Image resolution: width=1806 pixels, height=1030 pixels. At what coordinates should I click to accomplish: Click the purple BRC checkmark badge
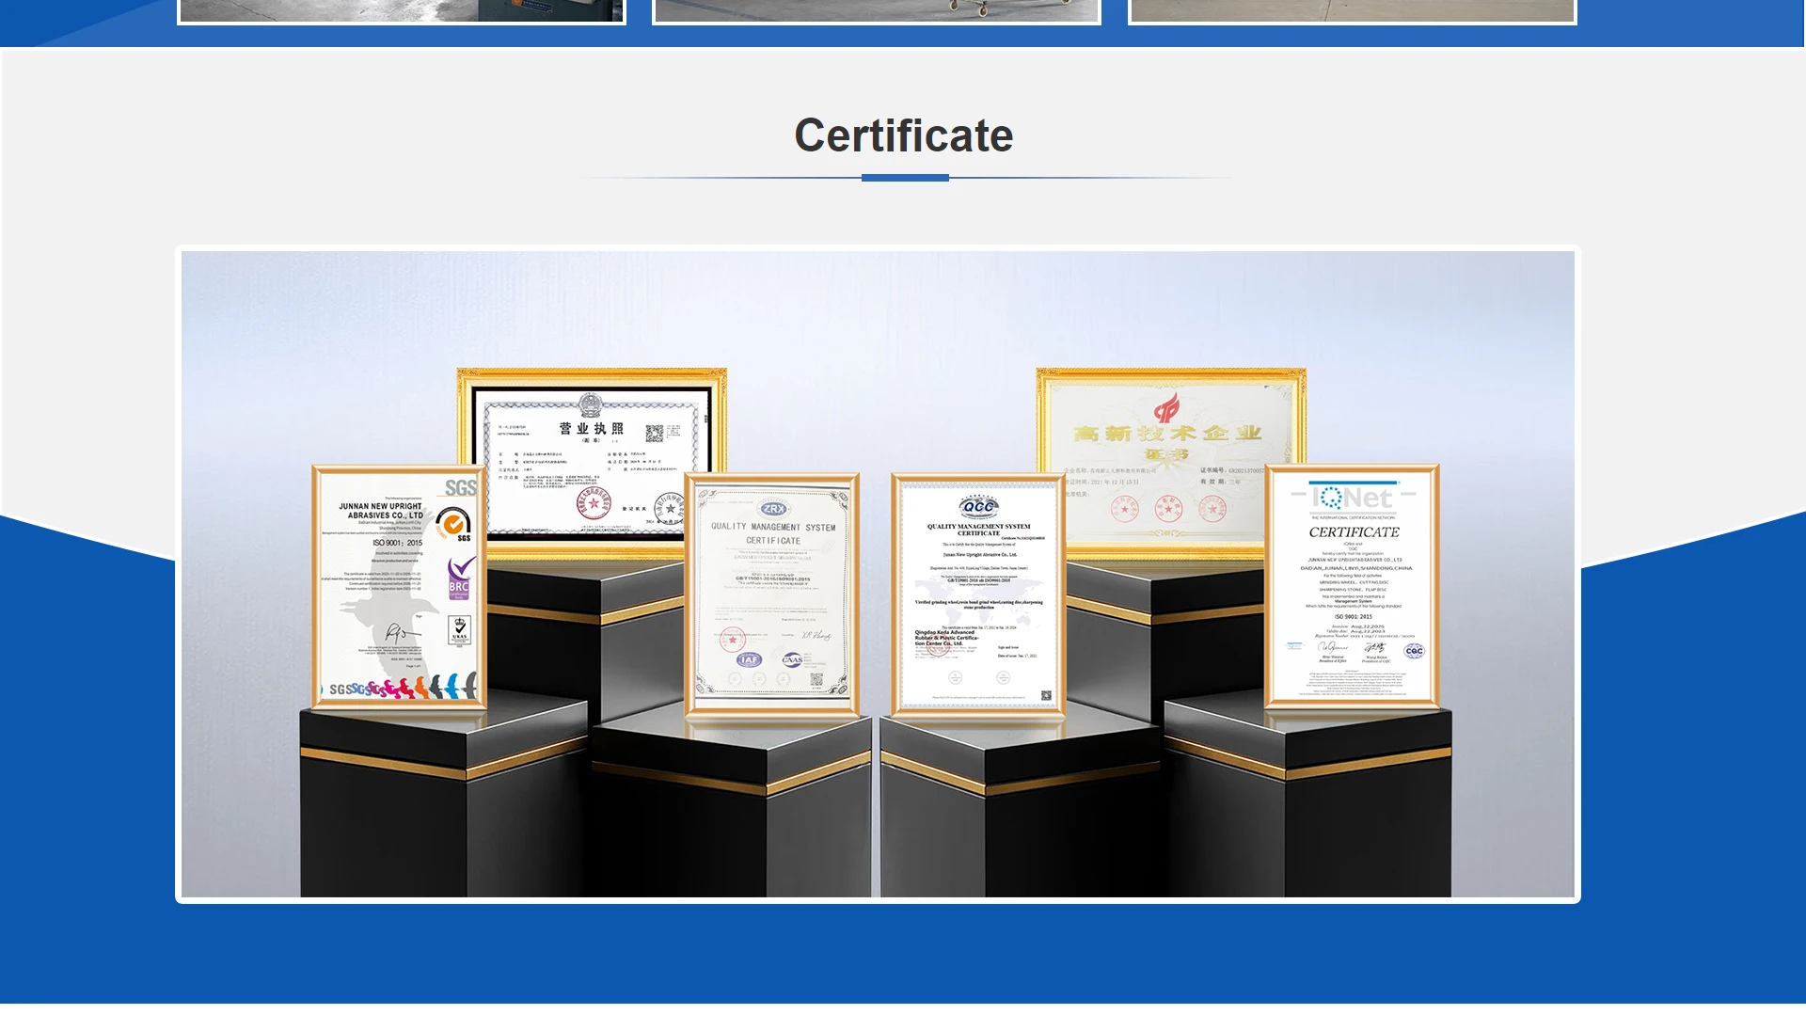coord(460,577)
